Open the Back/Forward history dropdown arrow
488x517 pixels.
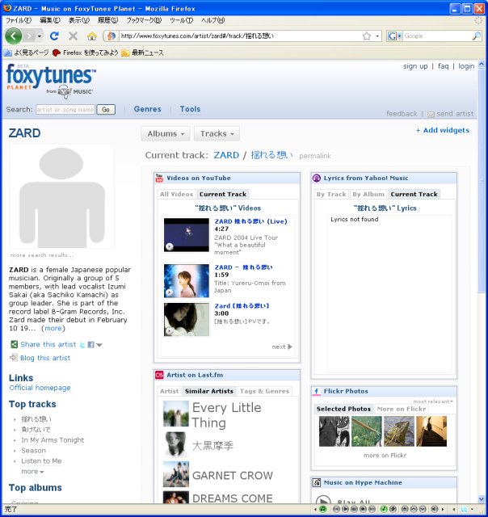(40, 36)
